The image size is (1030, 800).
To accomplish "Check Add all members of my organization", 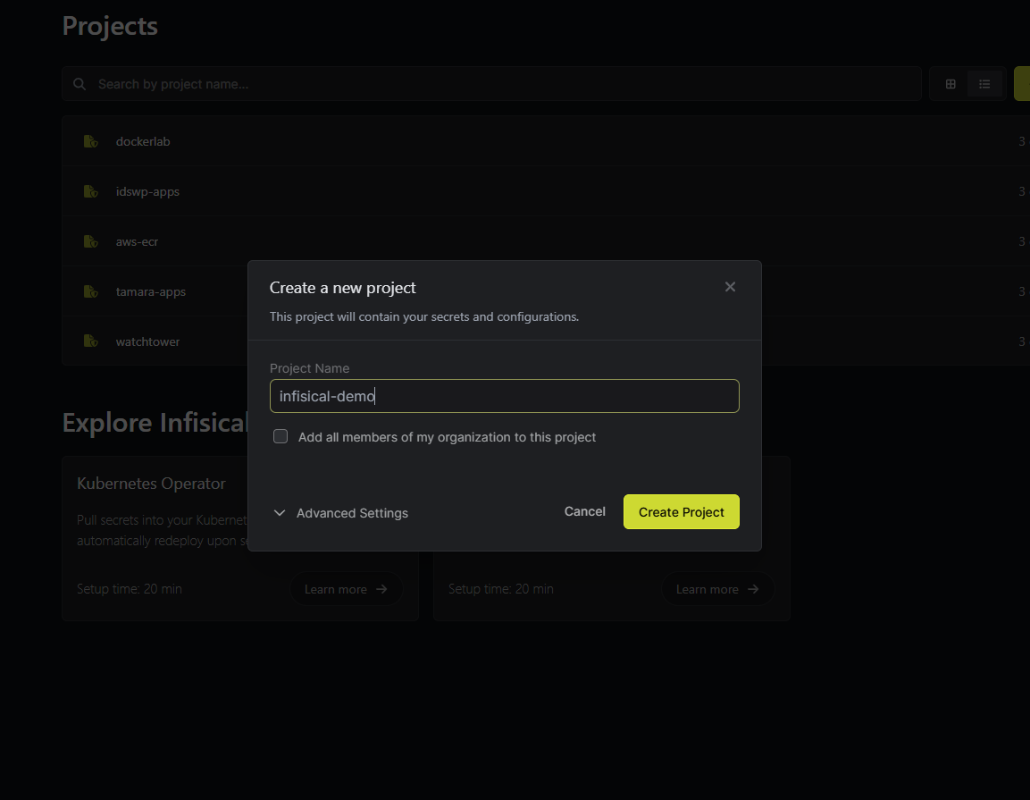I will 281,437.
